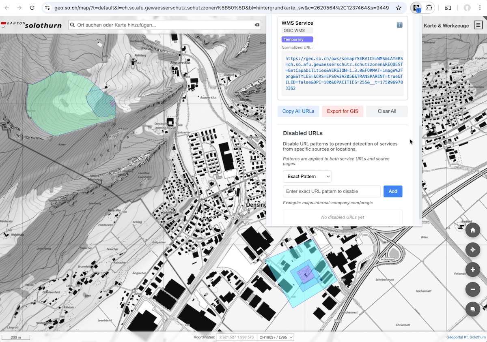Open the browser extensions puzzle icon
This screenshot has height=342, width=487.
pos(429,8)
